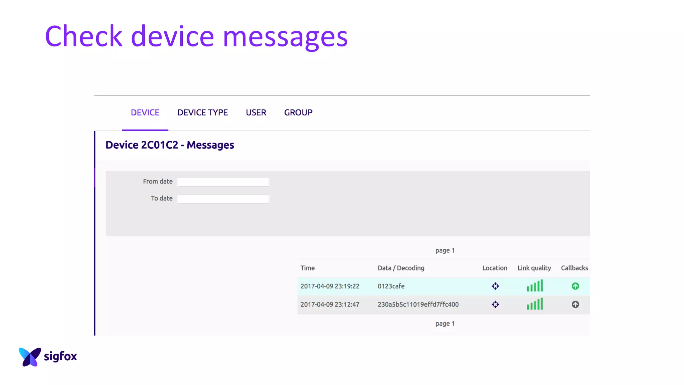Select payload 0123cafe
Image resolution: width=684 pixels, height=385 pixels.
coord(391,286)
